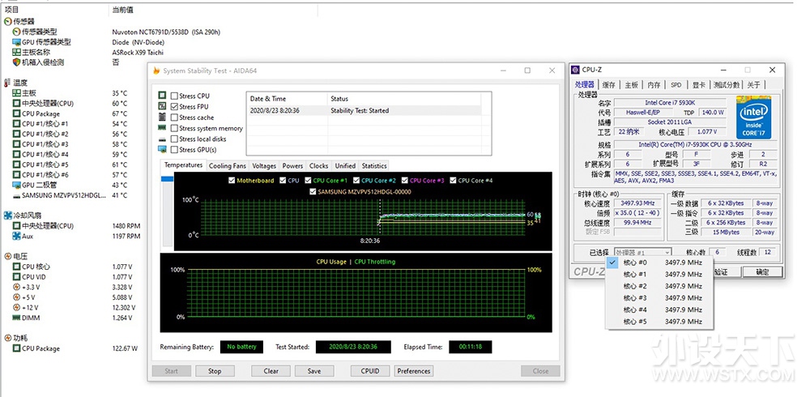
Task: Open the processor selection dropdown in CPU-Z
Action: (643, 252)
